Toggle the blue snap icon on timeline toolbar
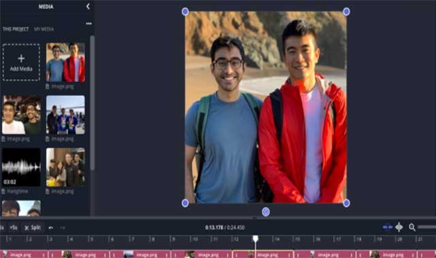 click(x=387, y=227)
